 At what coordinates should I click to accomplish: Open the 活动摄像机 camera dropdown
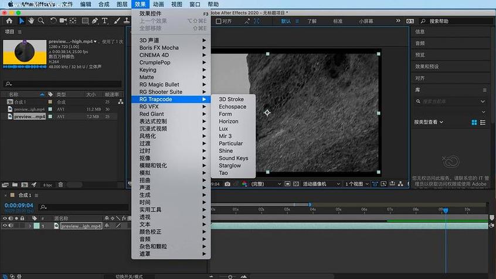pyautogui.click(x=321, y=184)
